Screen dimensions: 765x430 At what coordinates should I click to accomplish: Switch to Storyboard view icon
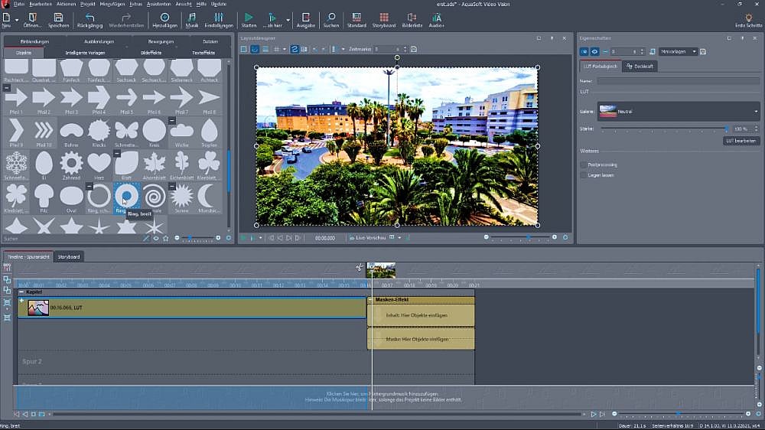(384, 17)
